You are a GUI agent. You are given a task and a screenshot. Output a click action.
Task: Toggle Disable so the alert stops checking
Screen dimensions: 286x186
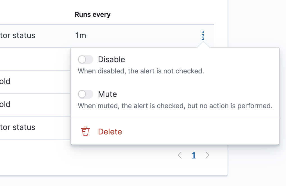click(x=85, y=59)
